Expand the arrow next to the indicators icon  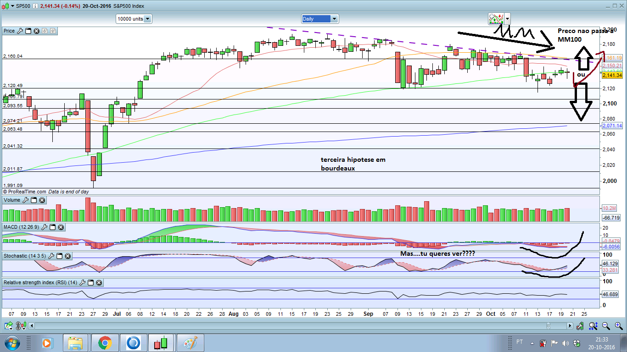coord(507,19)
